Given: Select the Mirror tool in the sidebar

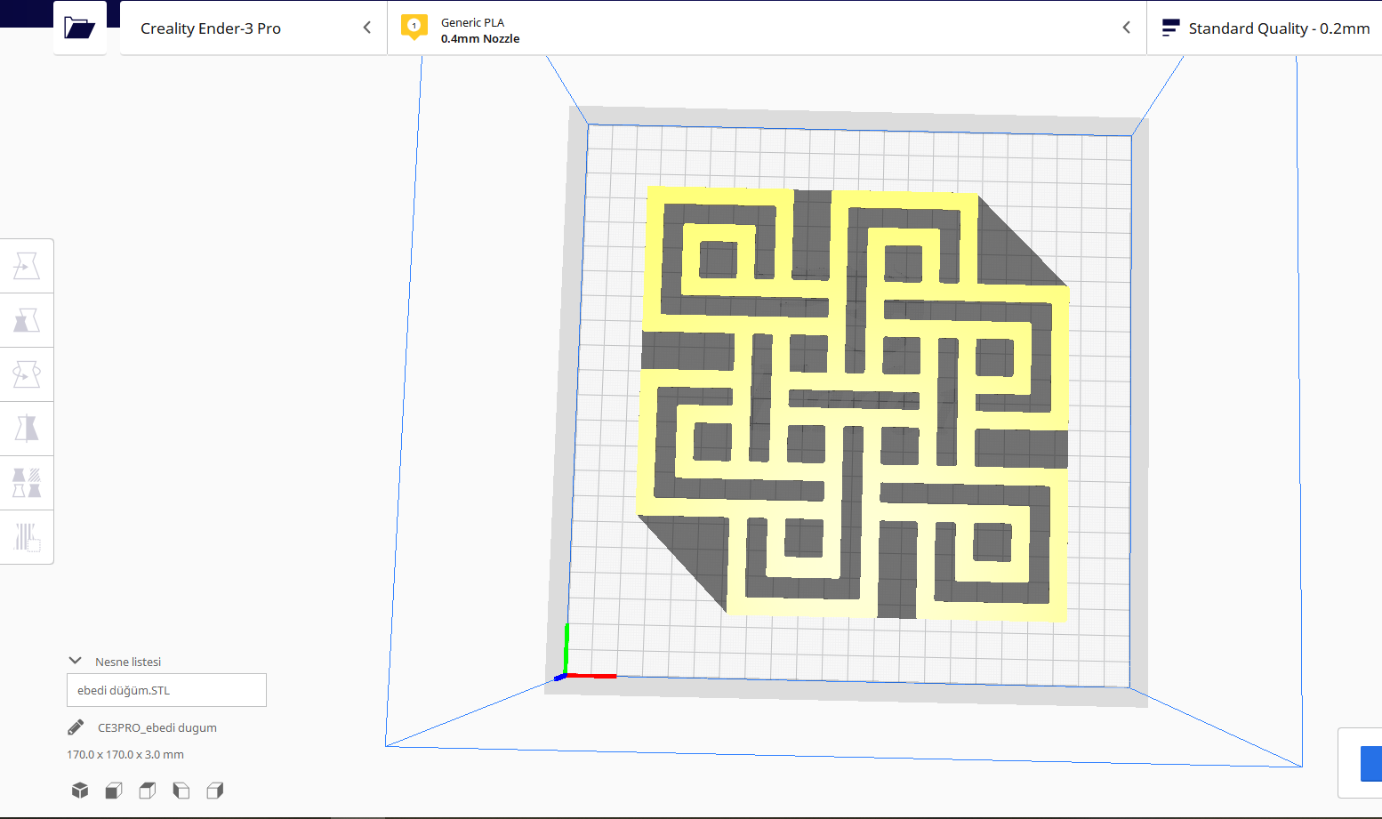Looking at the screenshot, I should point(27,429).
